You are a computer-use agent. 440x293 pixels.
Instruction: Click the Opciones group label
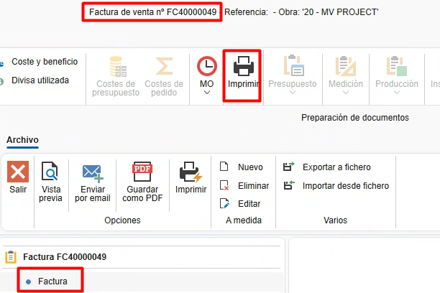click(x=122, y=220)
